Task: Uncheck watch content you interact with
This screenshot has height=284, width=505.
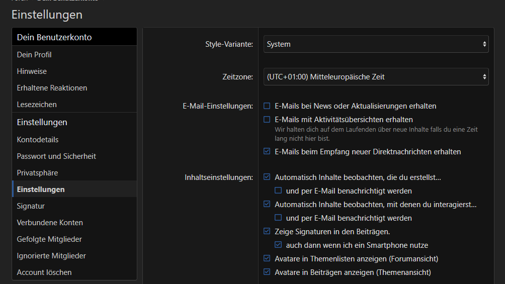Action: 267,204
